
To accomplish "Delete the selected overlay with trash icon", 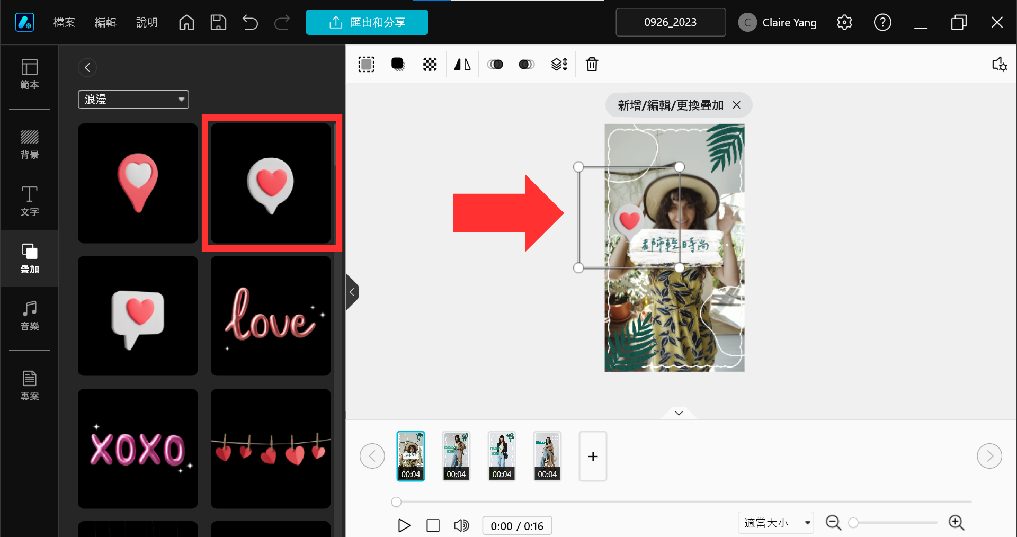I will click(x=592, y=65).
